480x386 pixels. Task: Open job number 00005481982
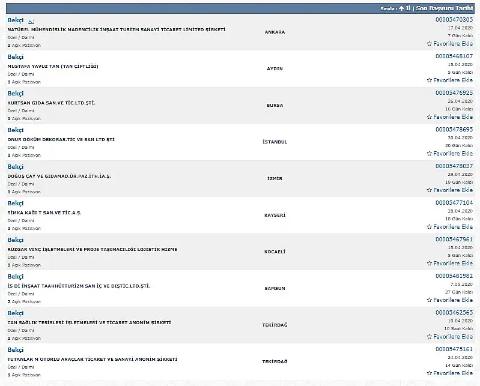click(454, 276)
